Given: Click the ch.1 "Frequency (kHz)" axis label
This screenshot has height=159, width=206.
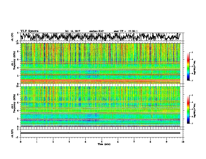Looking at the screenshot, I should 14,61.
